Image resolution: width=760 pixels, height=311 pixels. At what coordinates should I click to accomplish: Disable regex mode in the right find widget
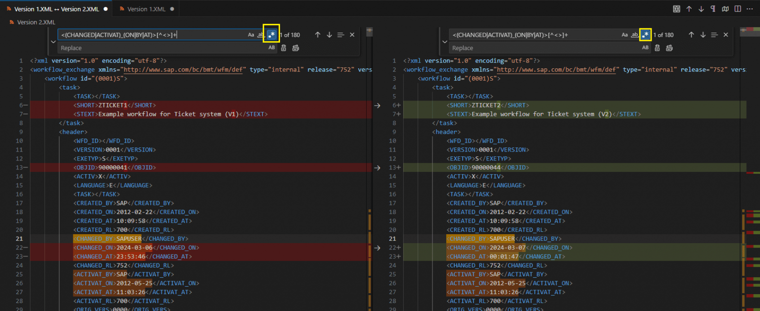(644, 35)
